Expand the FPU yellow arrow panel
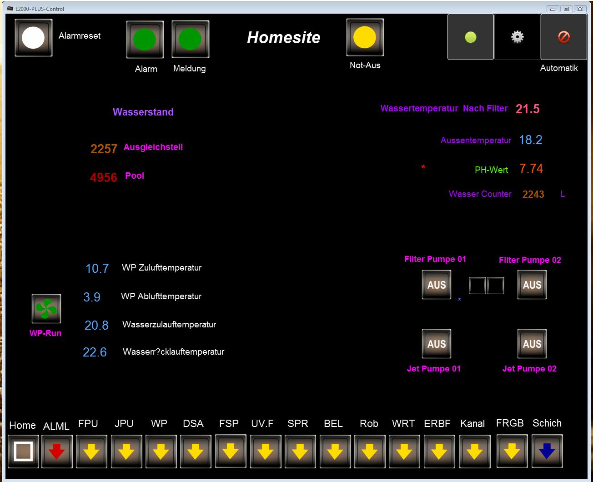 click(x=91, y=452)
